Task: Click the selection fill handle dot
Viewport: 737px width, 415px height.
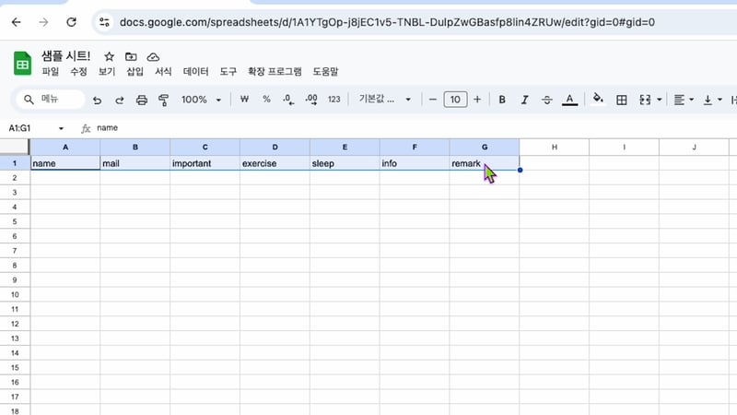Action: tap(520, 170)
